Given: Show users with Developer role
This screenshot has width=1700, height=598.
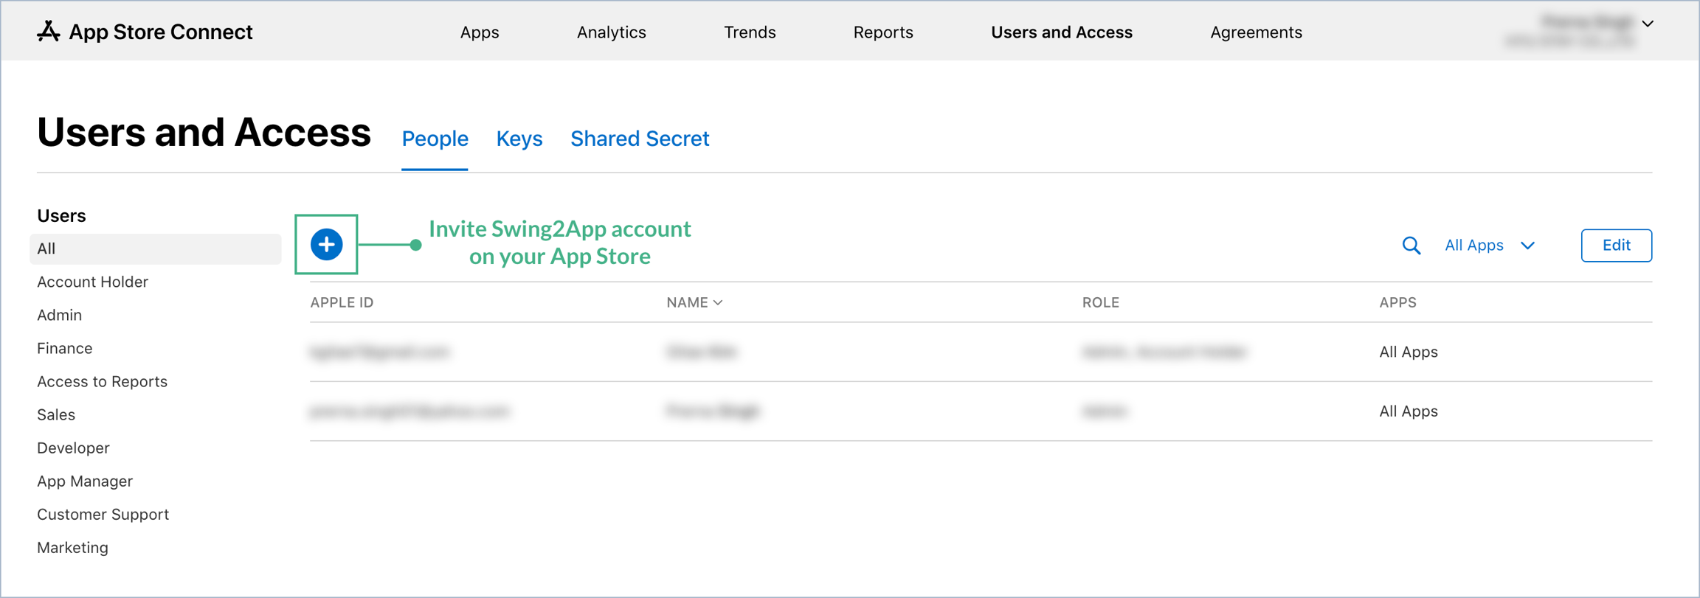Looking at the screenshot, I should click(73, 448).
